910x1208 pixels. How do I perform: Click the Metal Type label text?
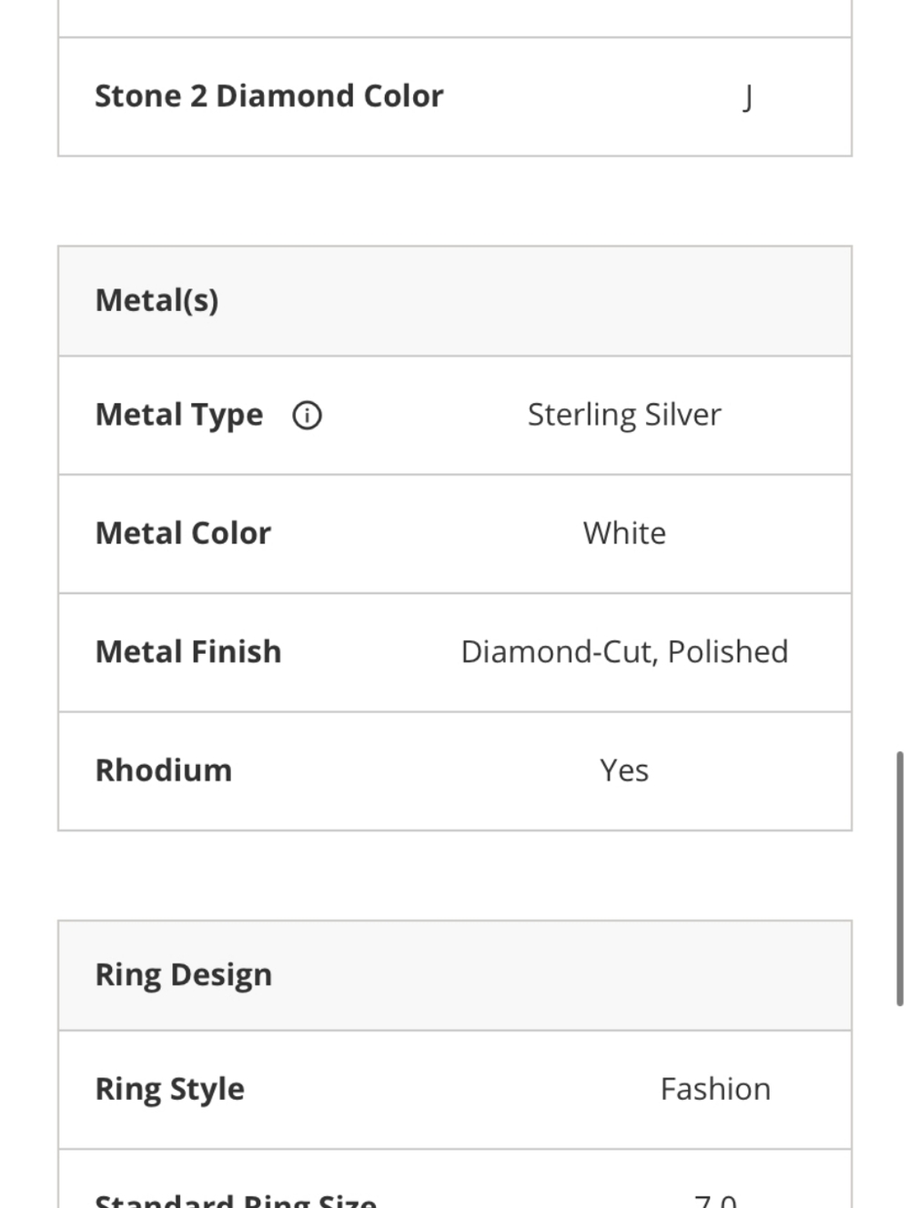[179, 416]
